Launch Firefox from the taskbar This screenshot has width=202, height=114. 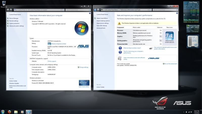9,112
